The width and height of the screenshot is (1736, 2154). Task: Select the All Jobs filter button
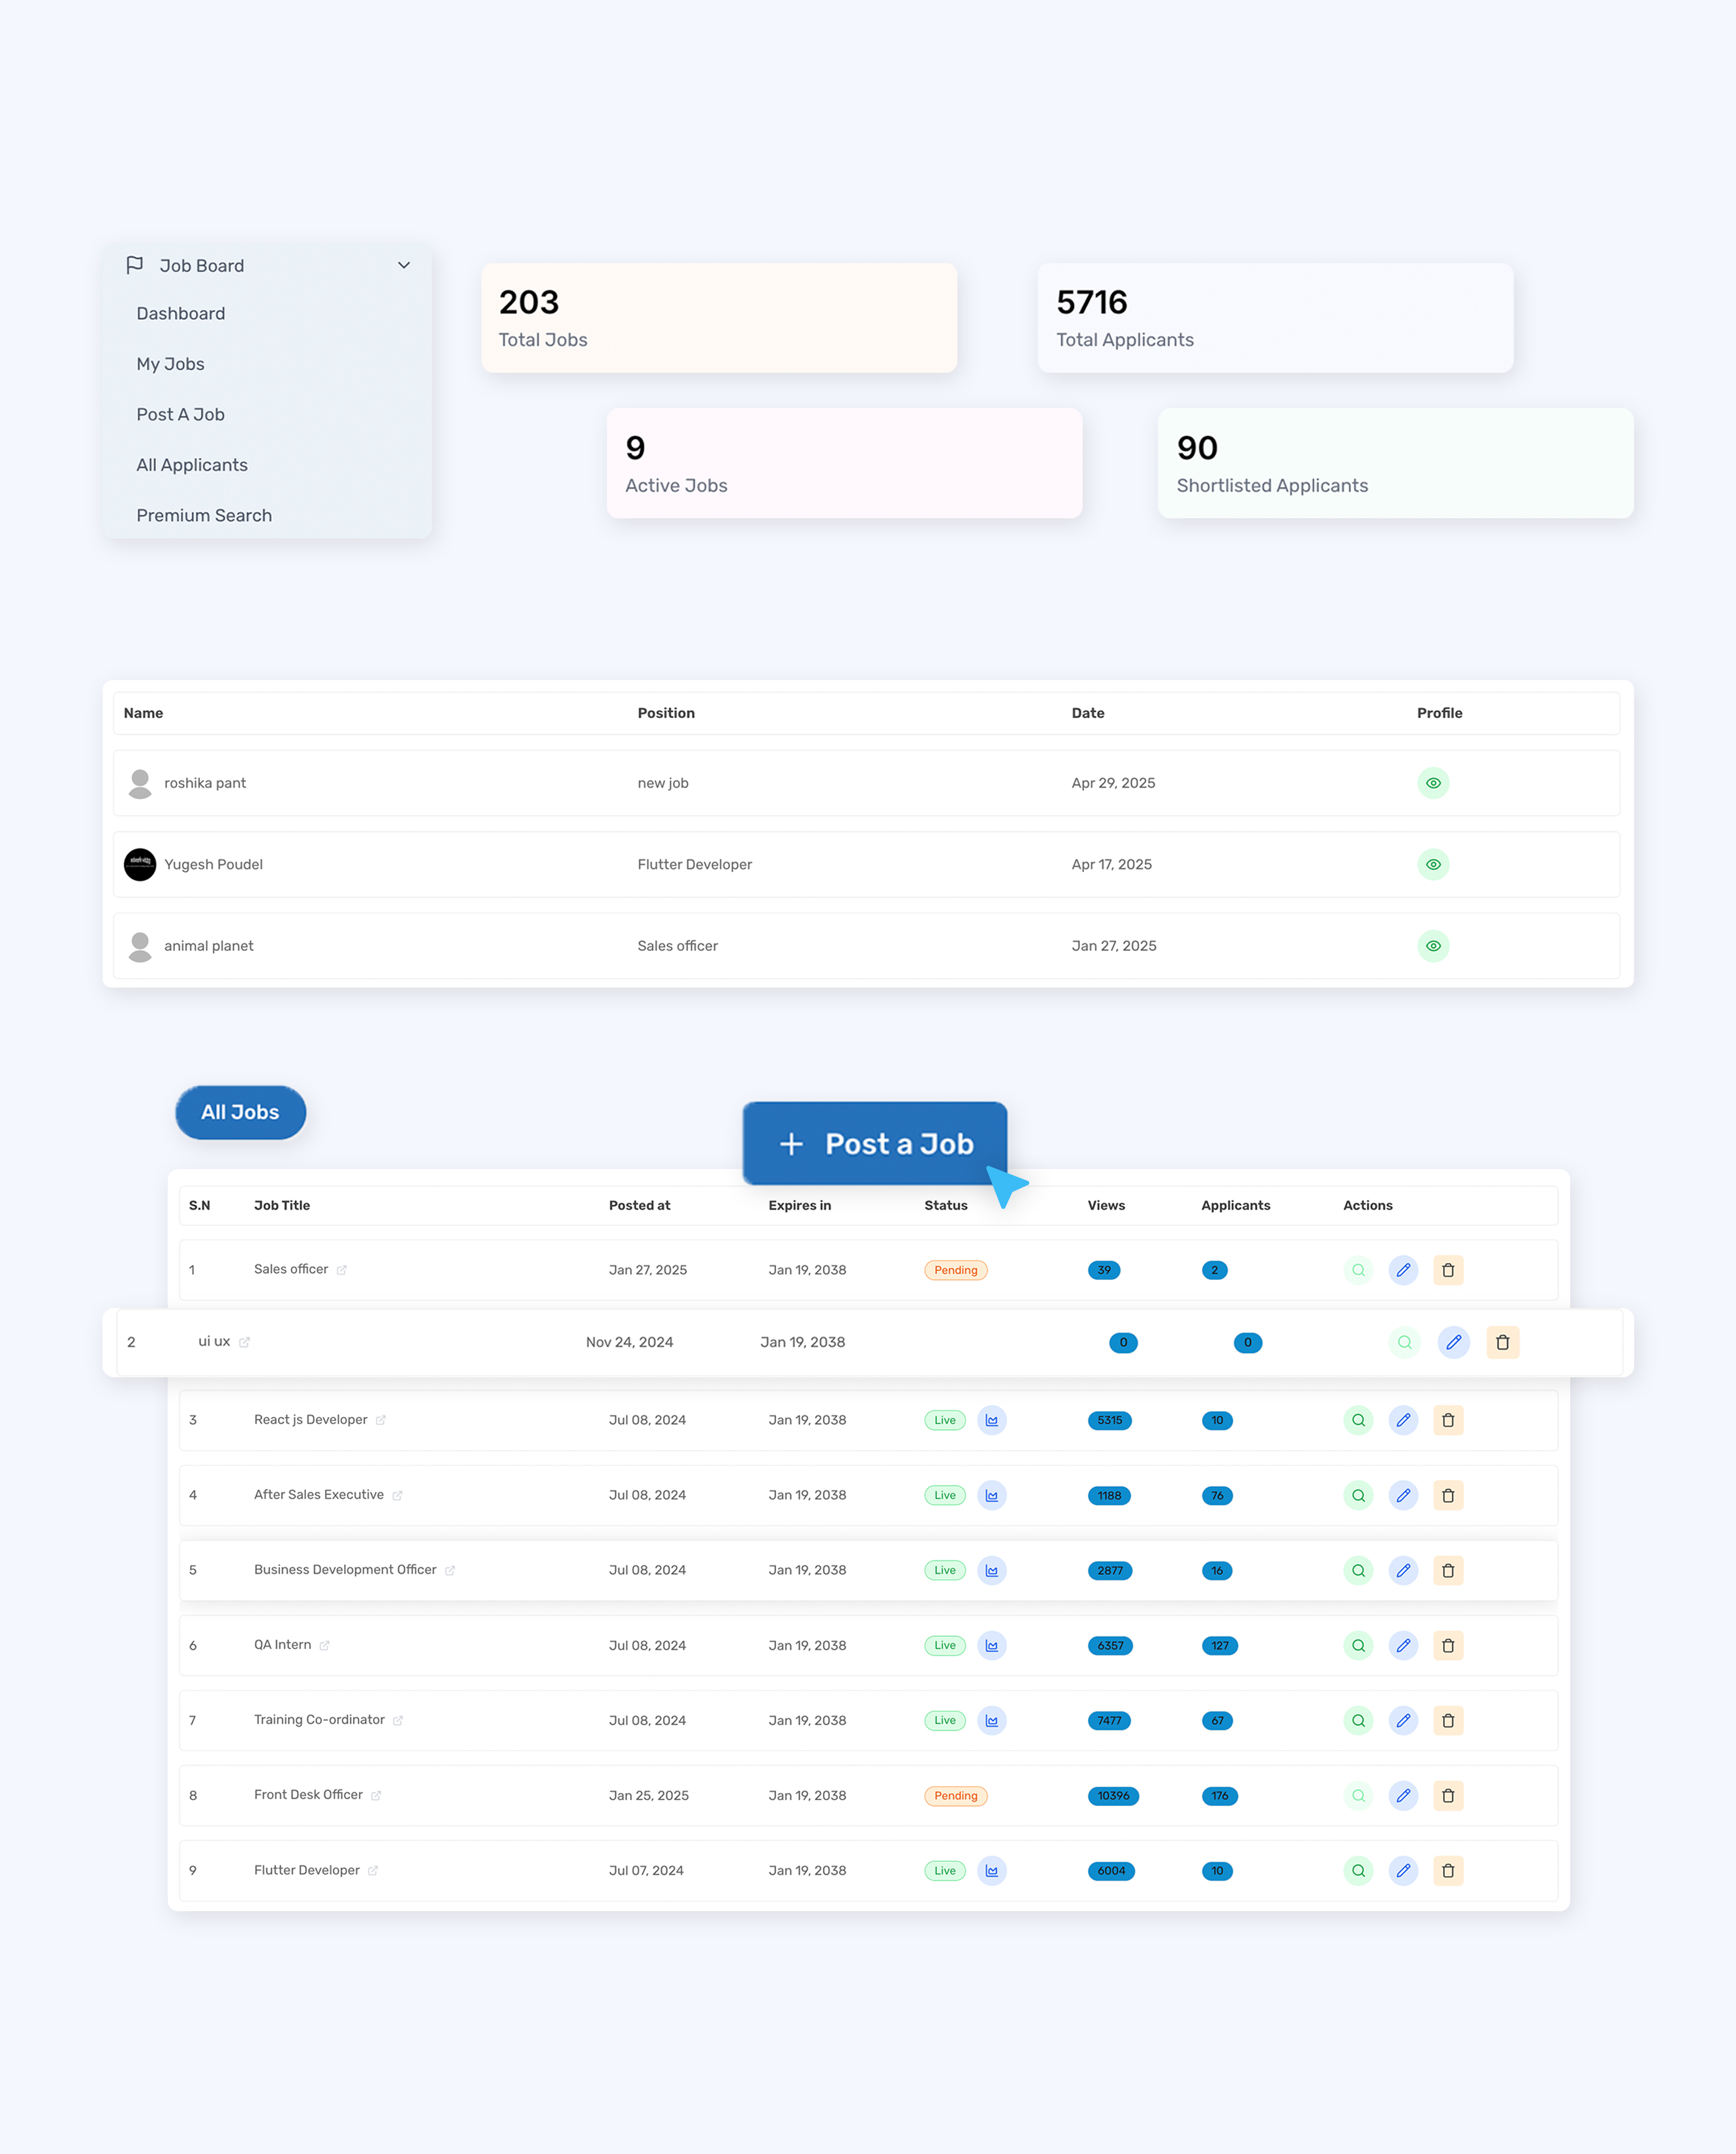(x=240, y=1112)
